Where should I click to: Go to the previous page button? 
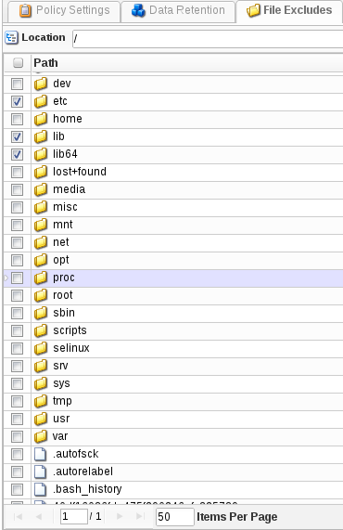point(39,517)
